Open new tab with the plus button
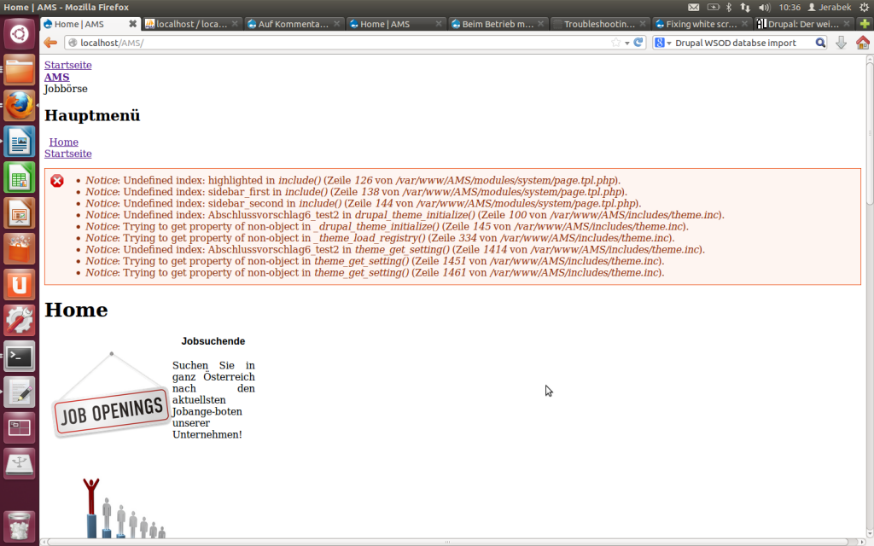 pos(865,24)
